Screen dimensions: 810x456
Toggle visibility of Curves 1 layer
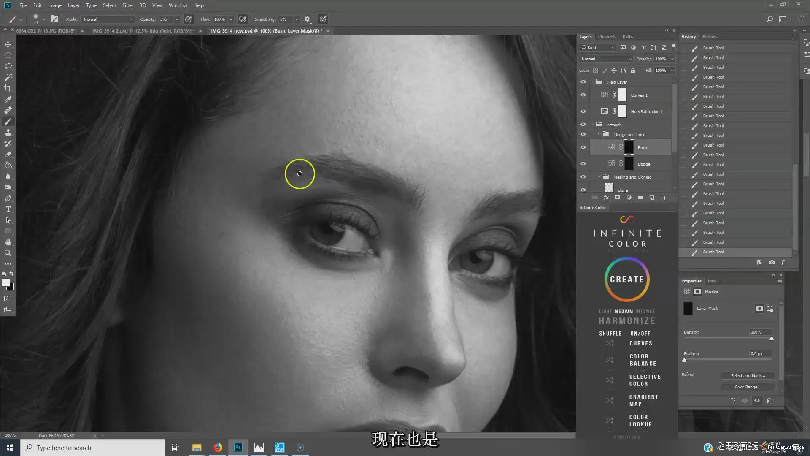tap(583, 95)
